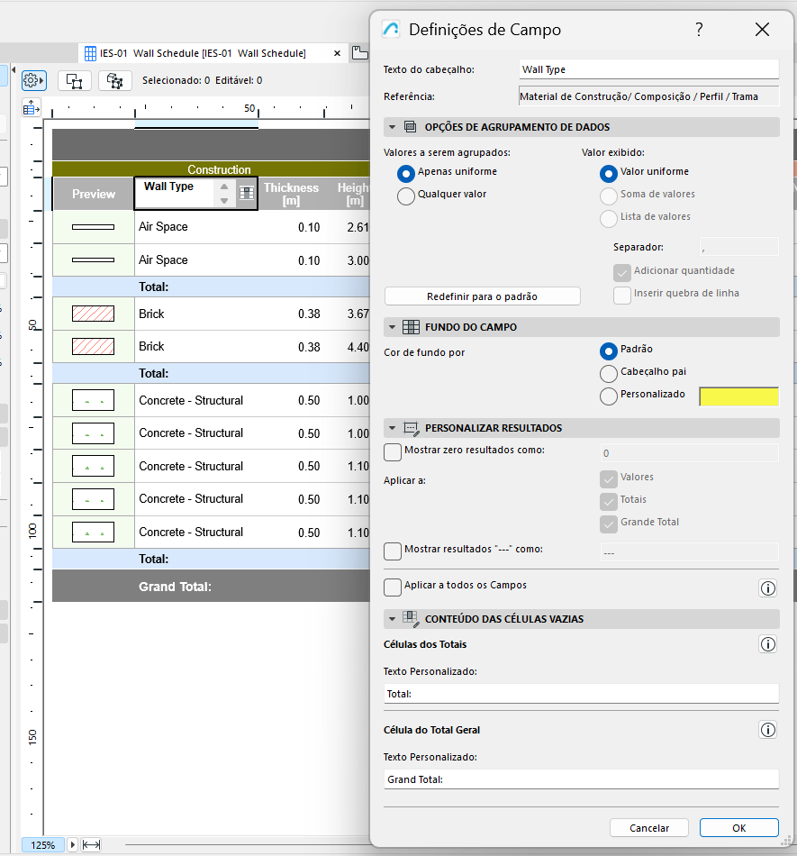Click the flag icon next to the schedule tab
The width and height of the screenshot is (797, 856).
[359, 52]
